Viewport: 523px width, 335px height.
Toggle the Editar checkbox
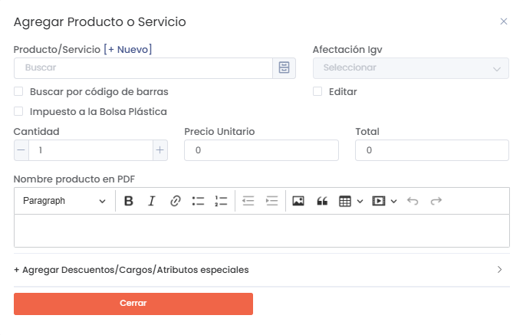(317, 91)
